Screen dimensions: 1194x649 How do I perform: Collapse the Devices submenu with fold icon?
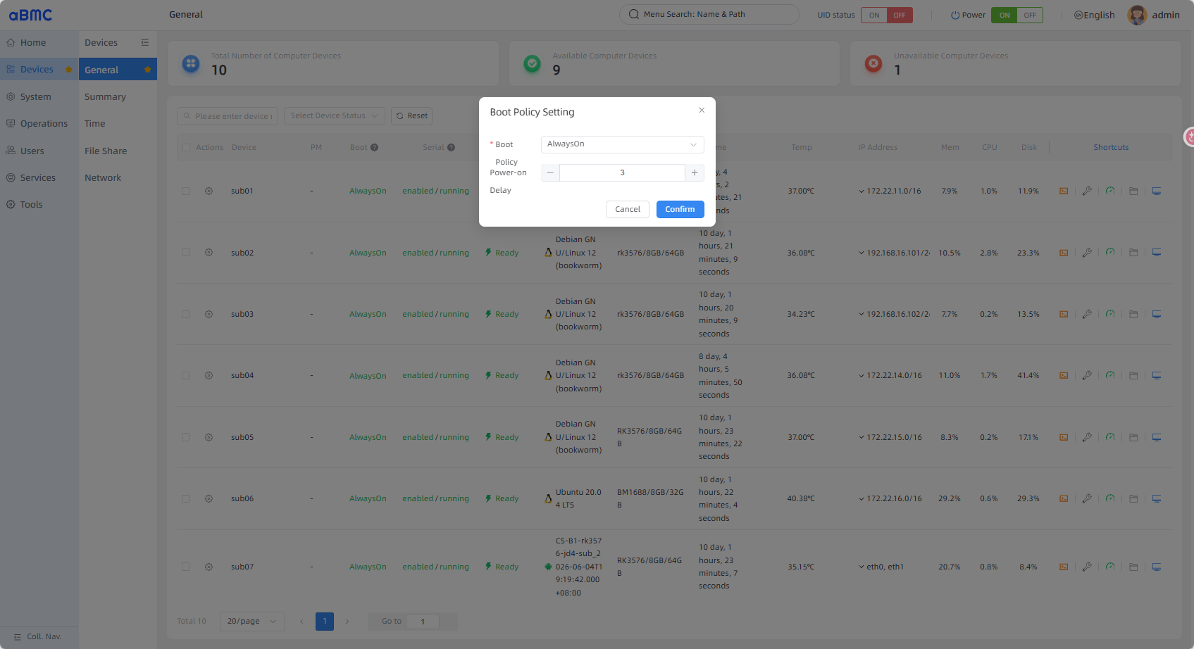click(x=145, y=42)
